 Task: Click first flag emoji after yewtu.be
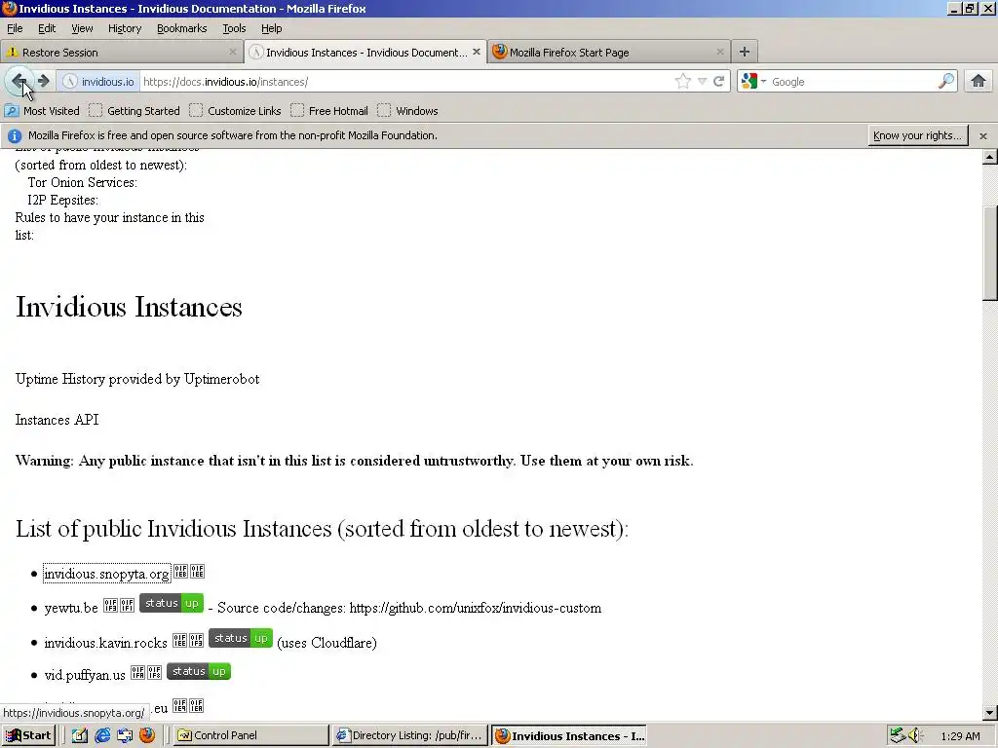tap(111, 605)
